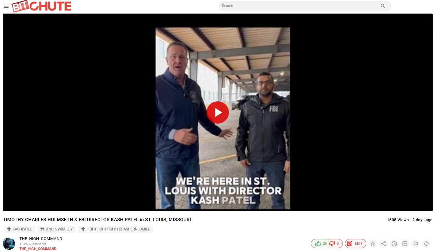Add the video to a playlist via the plus icon
Image resolution: width=437 pixels, height=252 pixels.
405,244
